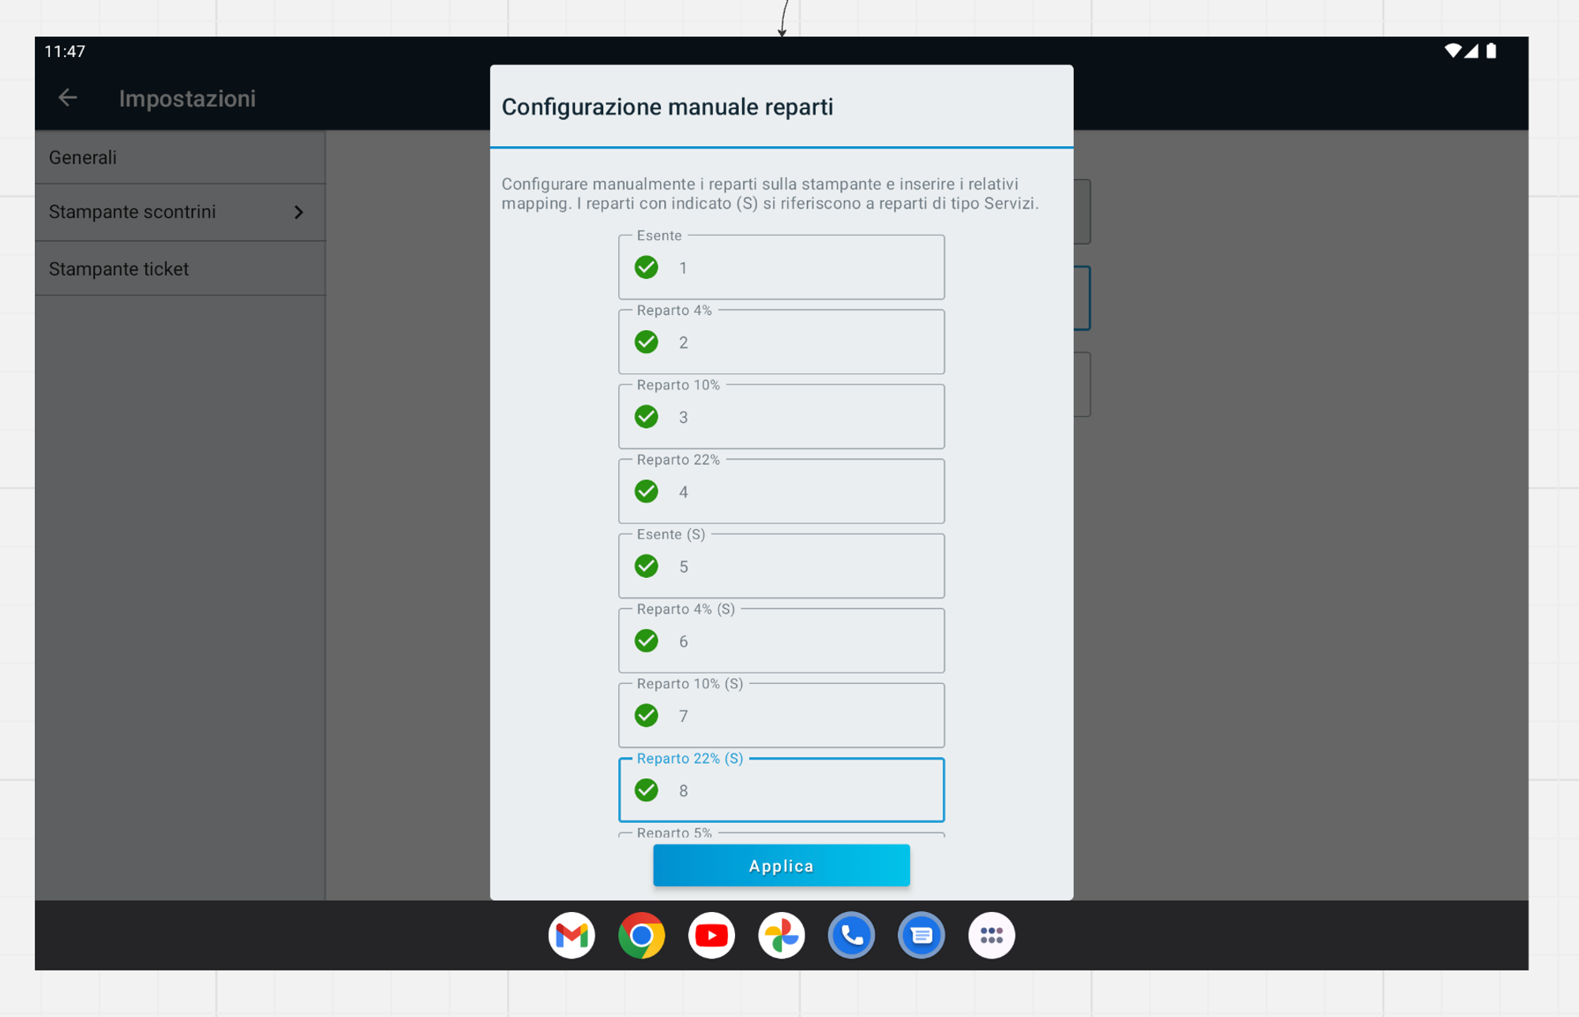Click the green check for Reparto 22% (S)
The image size is (1579, 1017).
tap(647, 790)
